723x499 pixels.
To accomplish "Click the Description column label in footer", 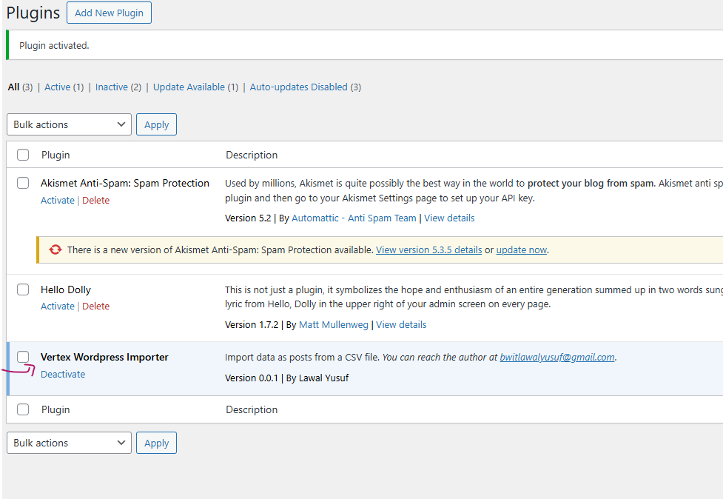I will (252, 409).
